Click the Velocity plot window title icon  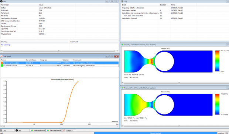pyautogui.click(x=122, y=45)
